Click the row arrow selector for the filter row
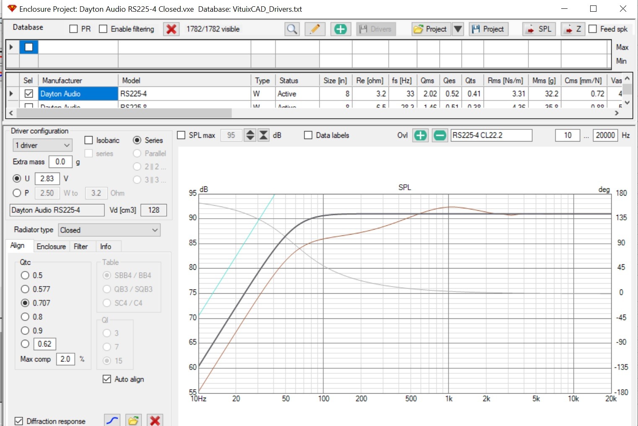Viewport: 638px width, 426px height. coord(11,47)
